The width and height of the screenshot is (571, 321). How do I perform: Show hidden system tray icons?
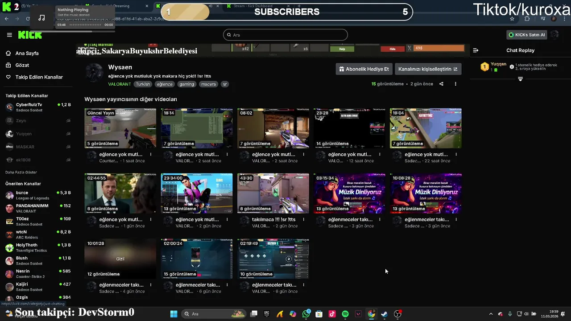pos(491,314)
